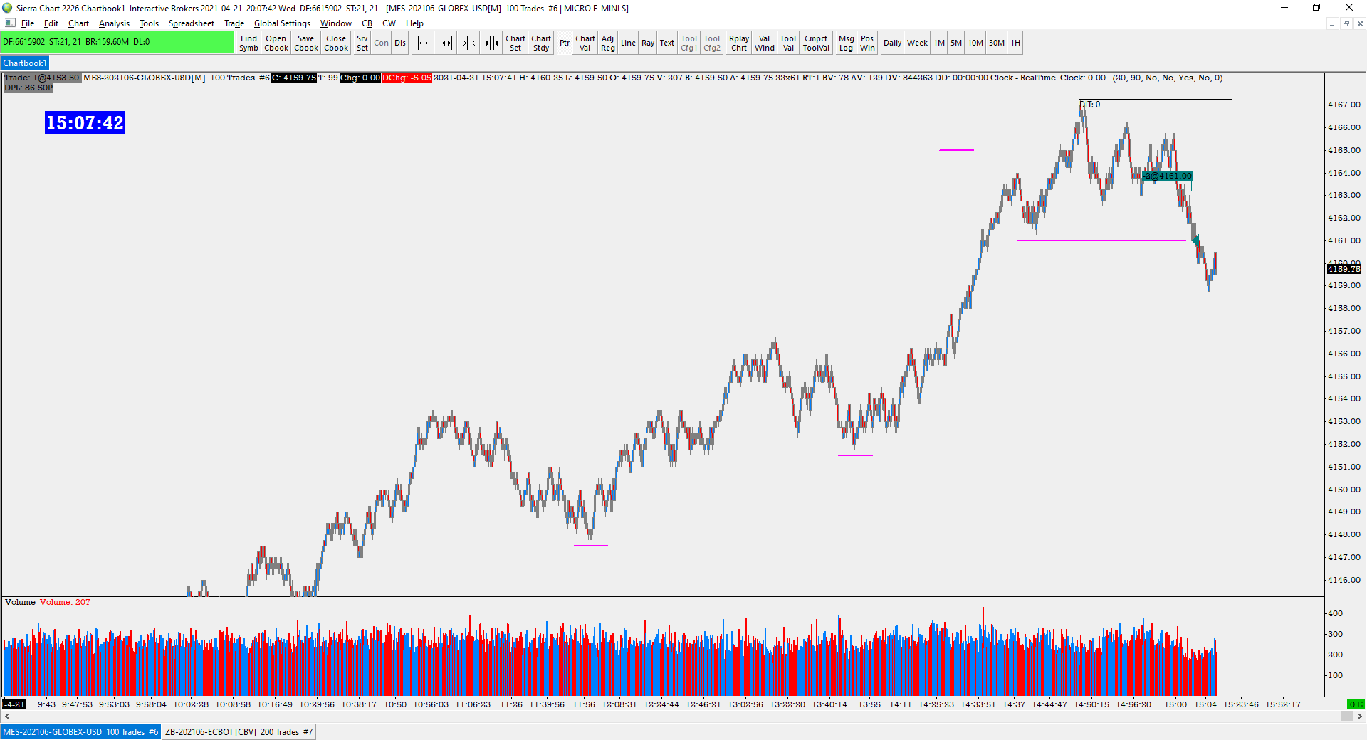Click the blue 15:07:42 clock label

coord(85,123)
